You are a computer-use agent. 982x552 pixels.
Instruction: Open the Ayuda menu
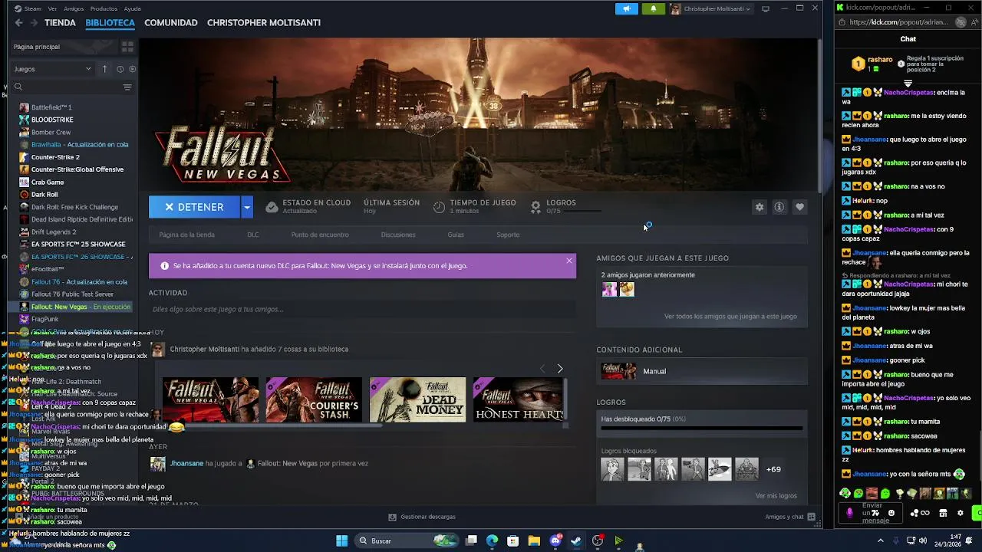(133, 8)
